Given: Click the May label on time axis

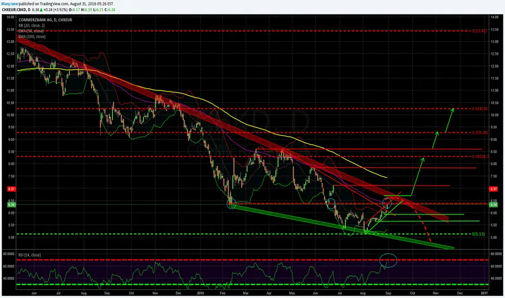Looking at the screenshot, I should tap(292, 293).
